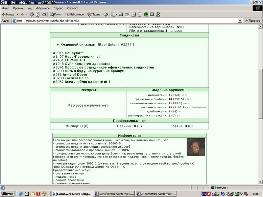263x197 pixels.
Task: Click the Print toolbar icon
Action: 121,15
